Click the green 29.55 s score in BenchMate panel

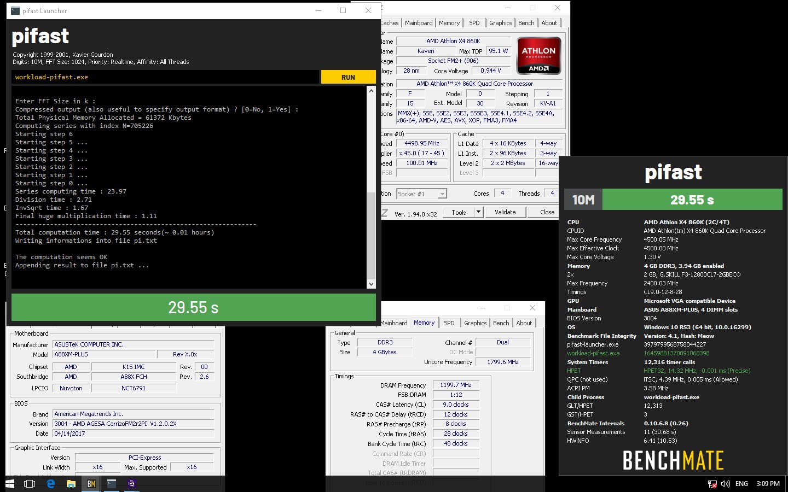click(692, 200)
